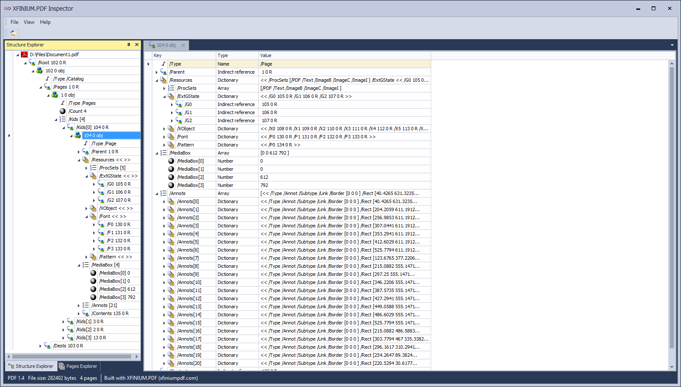Click the Value column header
This screenshot has height=387, width=681.
(266, 55)
